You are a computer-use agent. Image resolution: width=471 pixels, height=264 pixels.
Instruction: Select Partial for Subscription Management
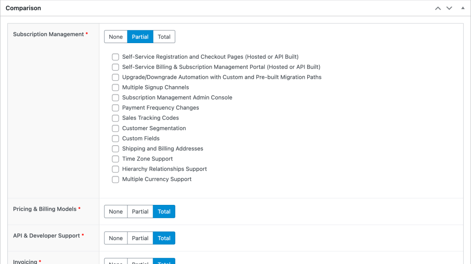tap(140, 37)
